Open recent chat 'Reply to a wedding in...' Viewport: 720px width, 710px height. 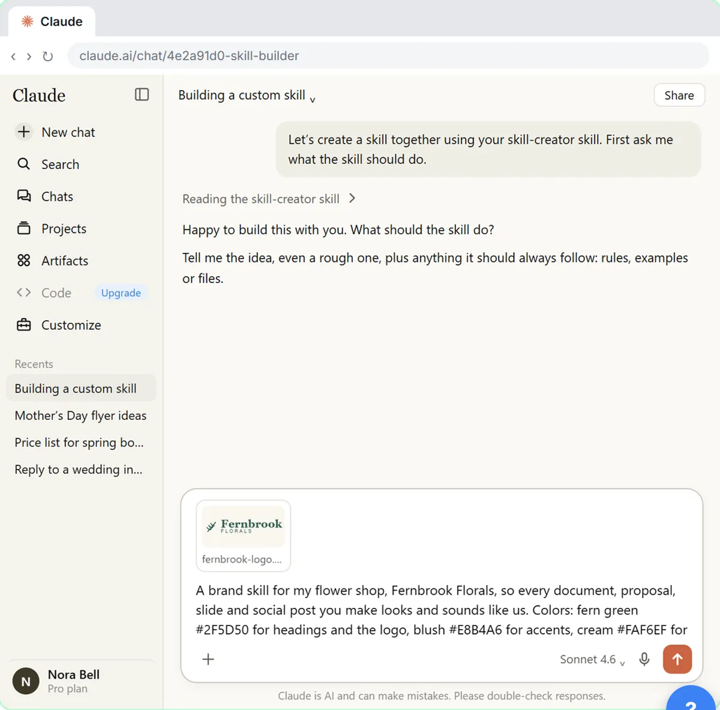pyautogui.click(x=81, y=470)
